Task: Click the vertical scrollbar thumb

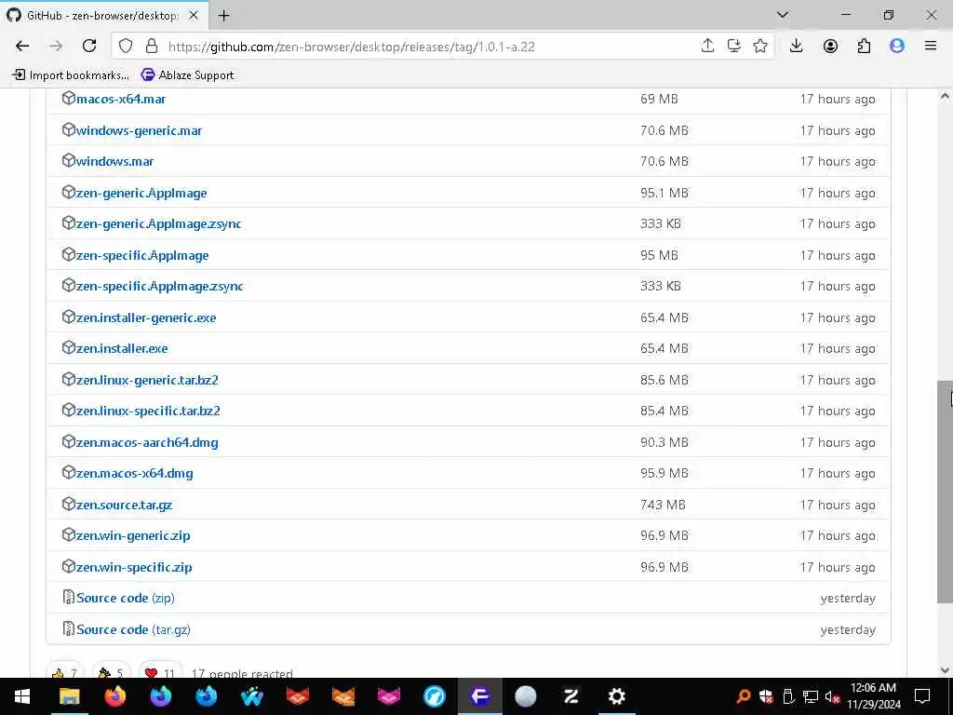Action: 945,492
